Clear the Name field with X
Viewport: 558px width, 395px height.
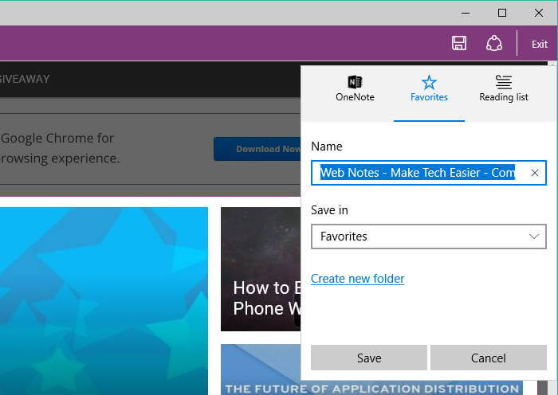point(534,173)
